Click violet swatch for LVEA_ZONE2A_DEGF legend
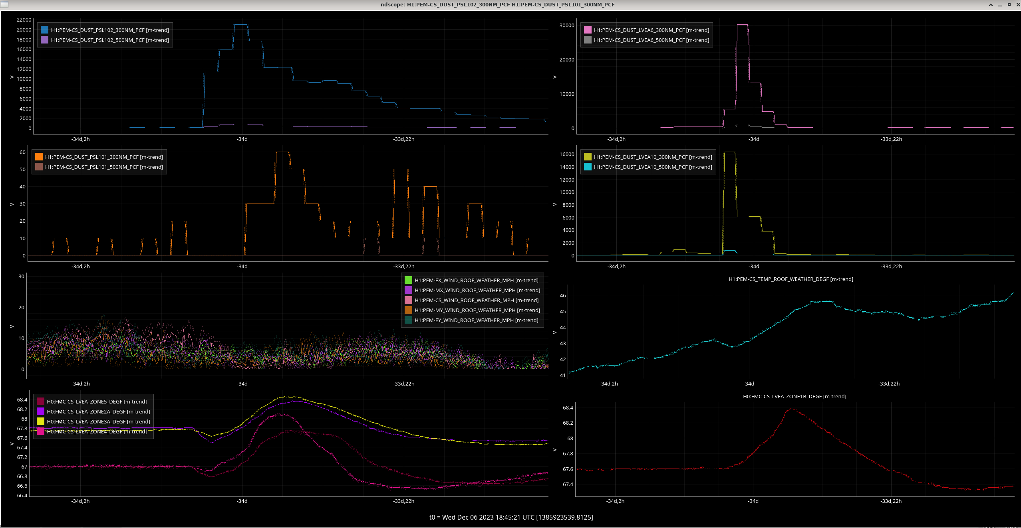 click(x=40, y=411)
